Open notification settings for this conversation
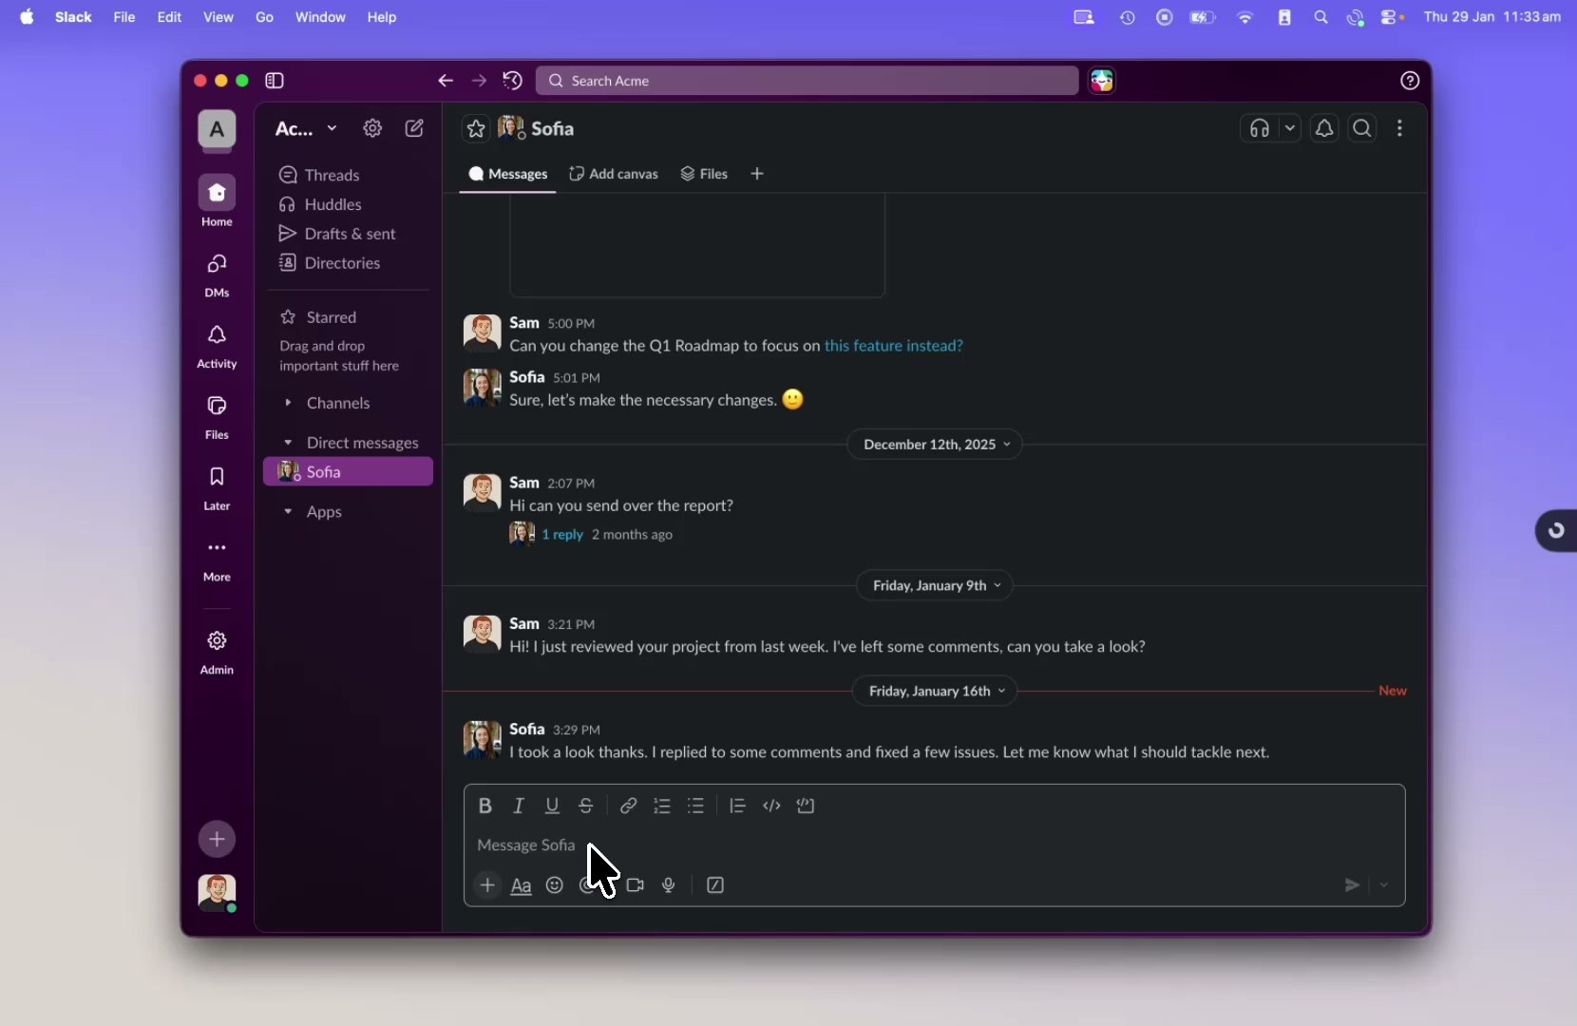This screenshot has width=1577, height=1026. (1325, 128)
